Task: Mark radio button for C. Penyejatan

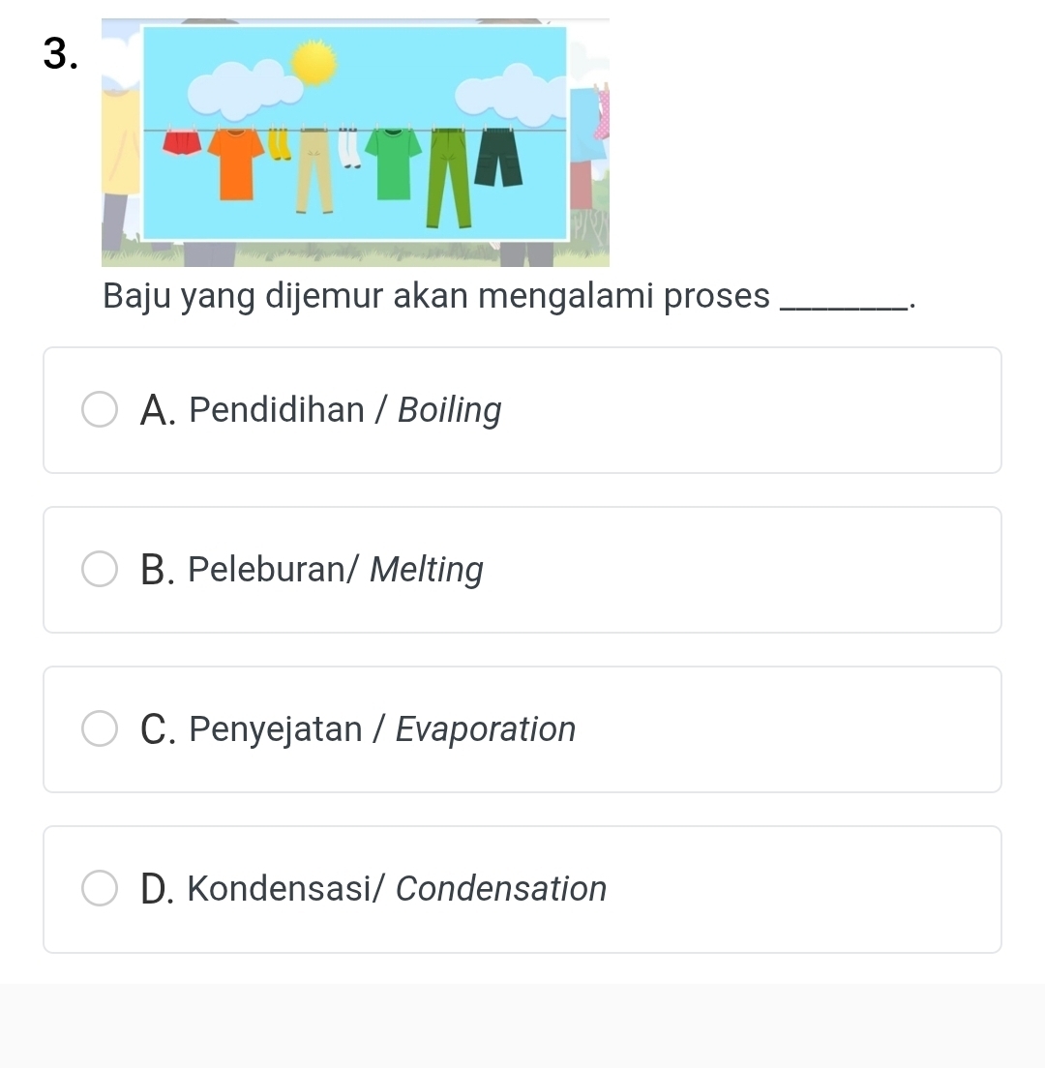Action: pos(100,729)
